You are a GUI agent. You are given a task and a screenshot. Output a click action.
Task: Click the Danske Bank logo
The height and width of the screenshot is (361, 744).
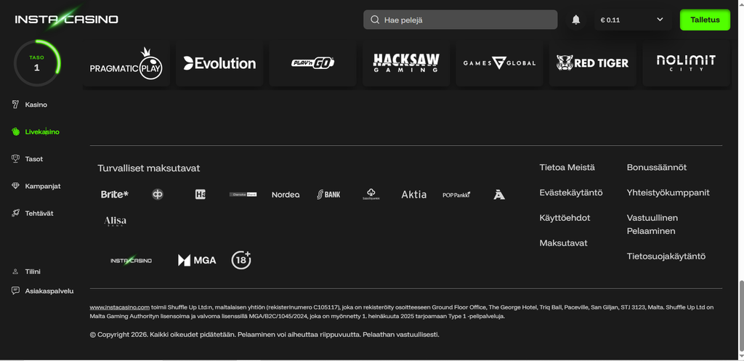pos(243,195)
